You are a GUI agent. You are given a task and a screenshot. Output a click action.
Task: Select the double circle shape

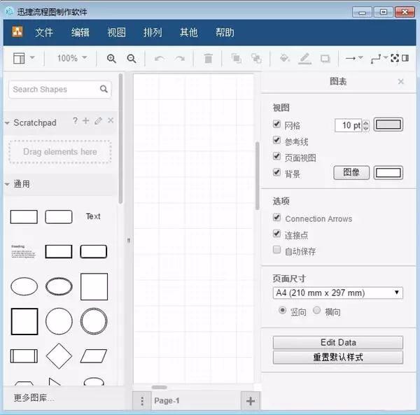tap(94, 321)
